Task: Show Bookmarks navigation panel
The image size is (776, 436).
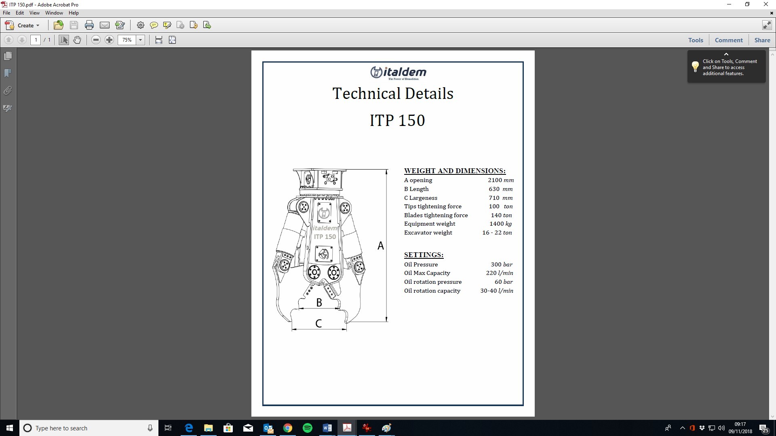Action: 8,73
